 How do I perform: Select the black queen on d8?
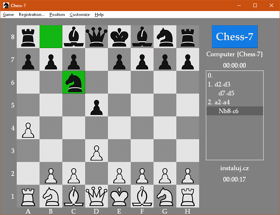click(97, 37)
